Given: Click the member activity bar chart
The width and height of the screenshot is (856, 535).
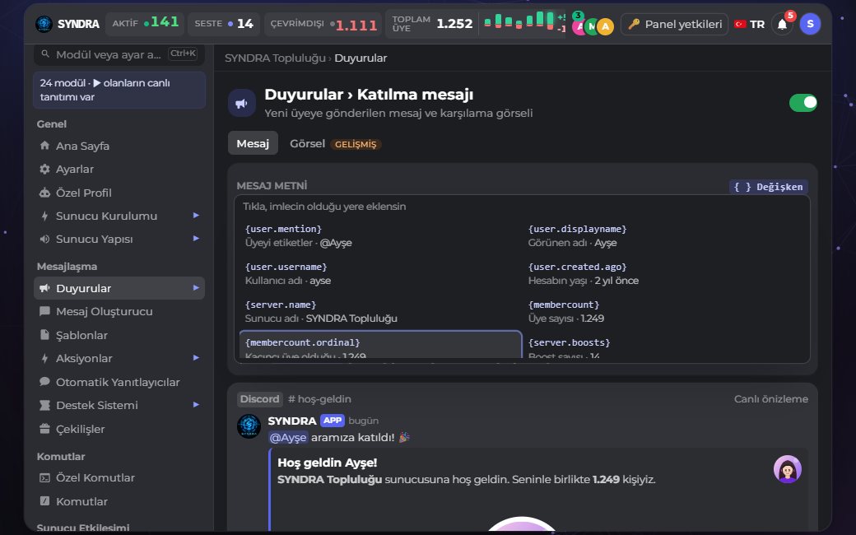Looking at the screenshot, I should (x=519, y=21).
